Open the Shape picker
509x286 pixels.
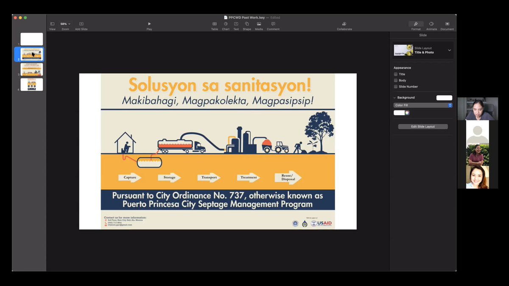pos(247,26)
